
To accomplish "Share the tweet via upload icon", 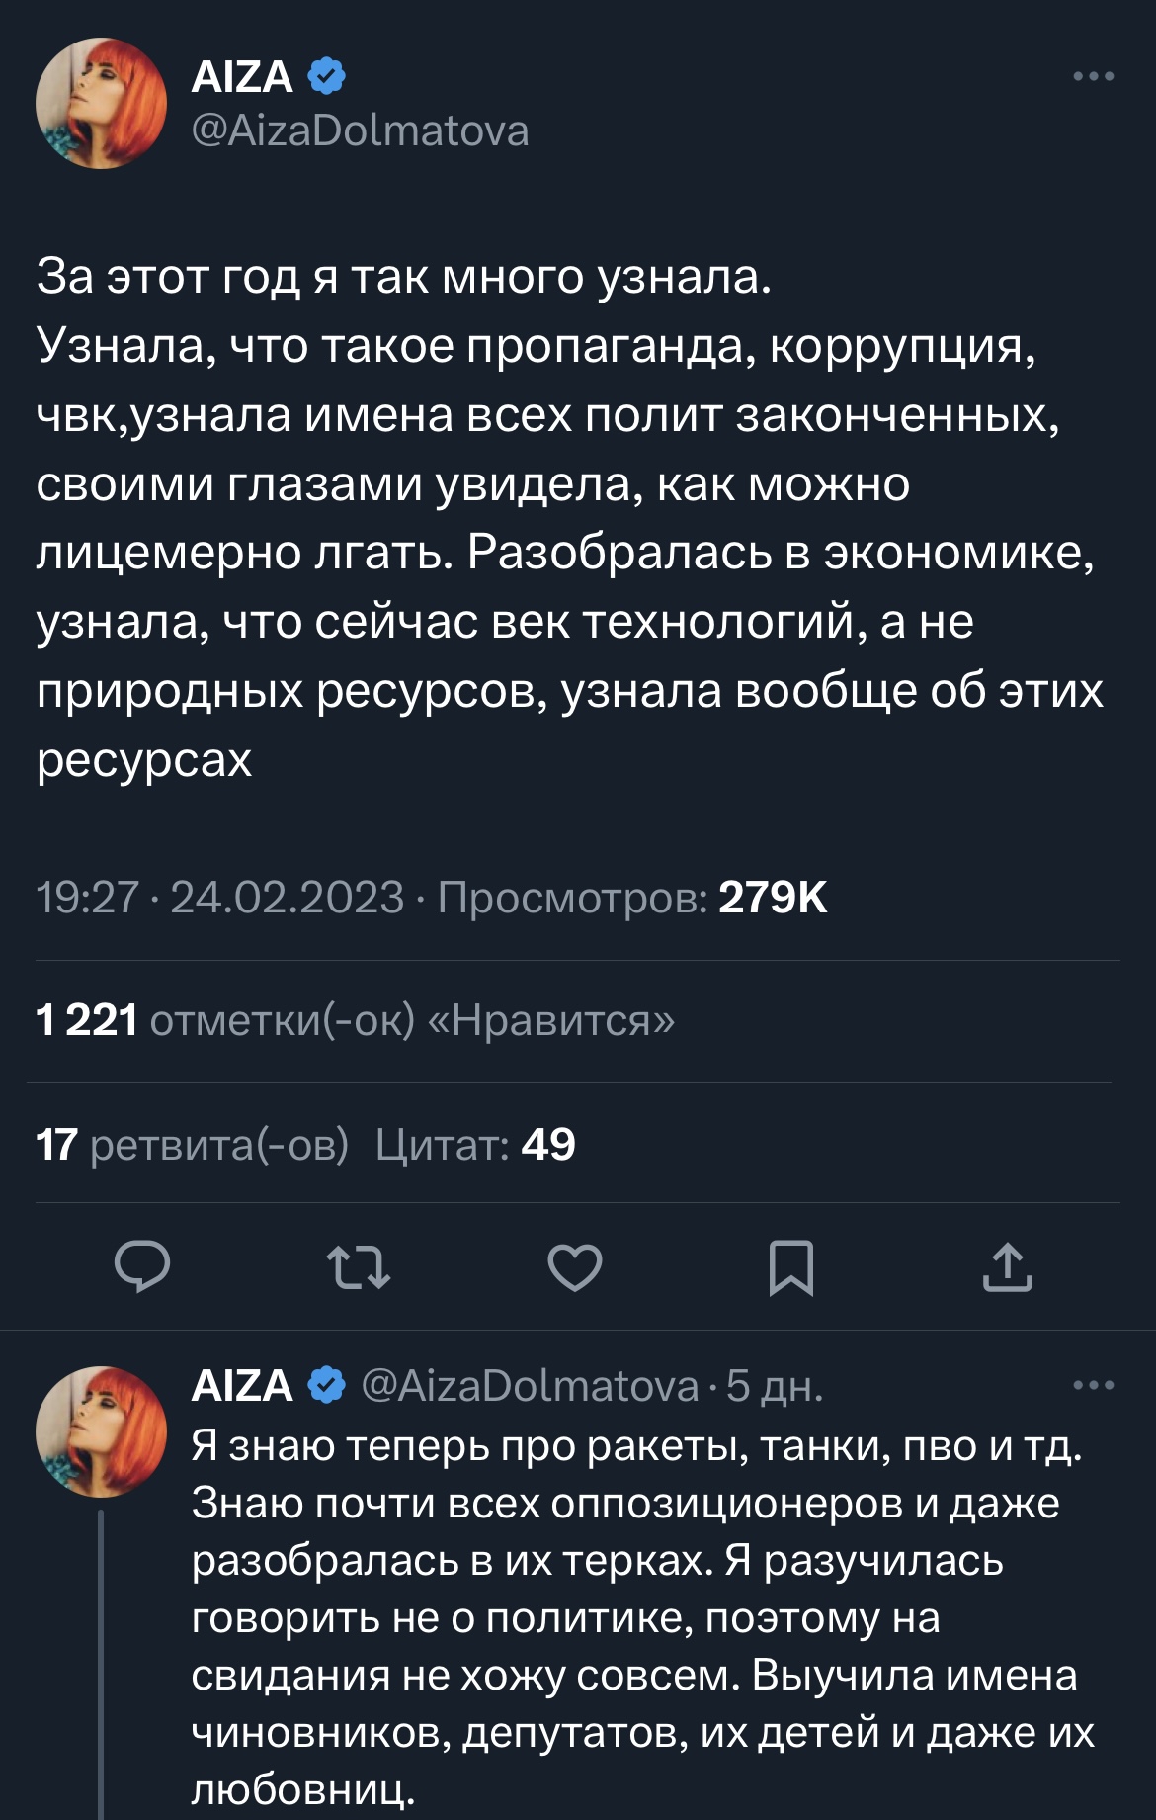I will tap(1008, 1267).
